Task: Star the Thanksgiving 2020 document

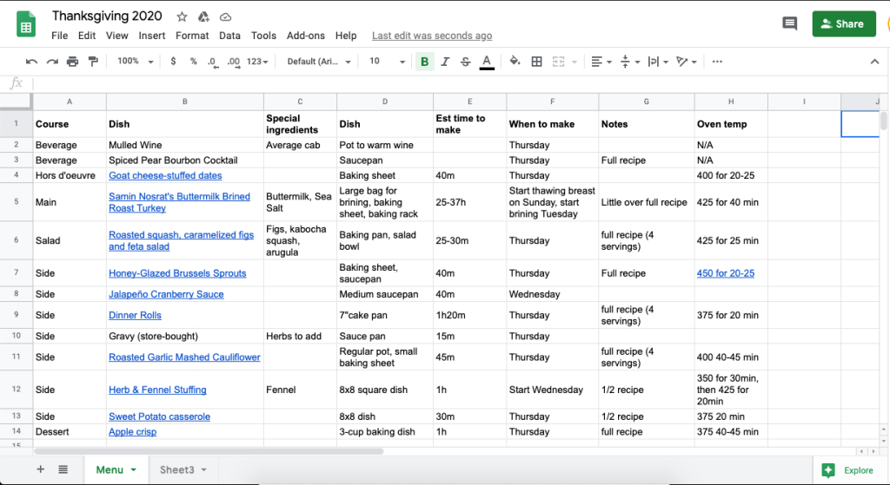Action: coord(182,16)
